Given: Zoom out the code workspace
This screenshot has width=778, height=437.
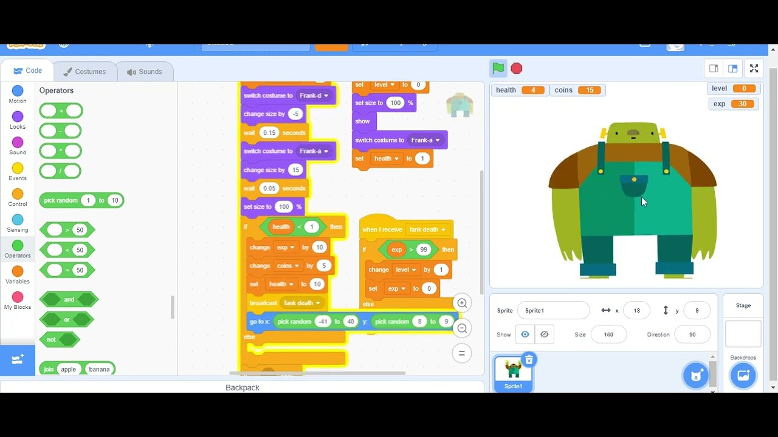Looking at the screenshot, I should 462,328.
